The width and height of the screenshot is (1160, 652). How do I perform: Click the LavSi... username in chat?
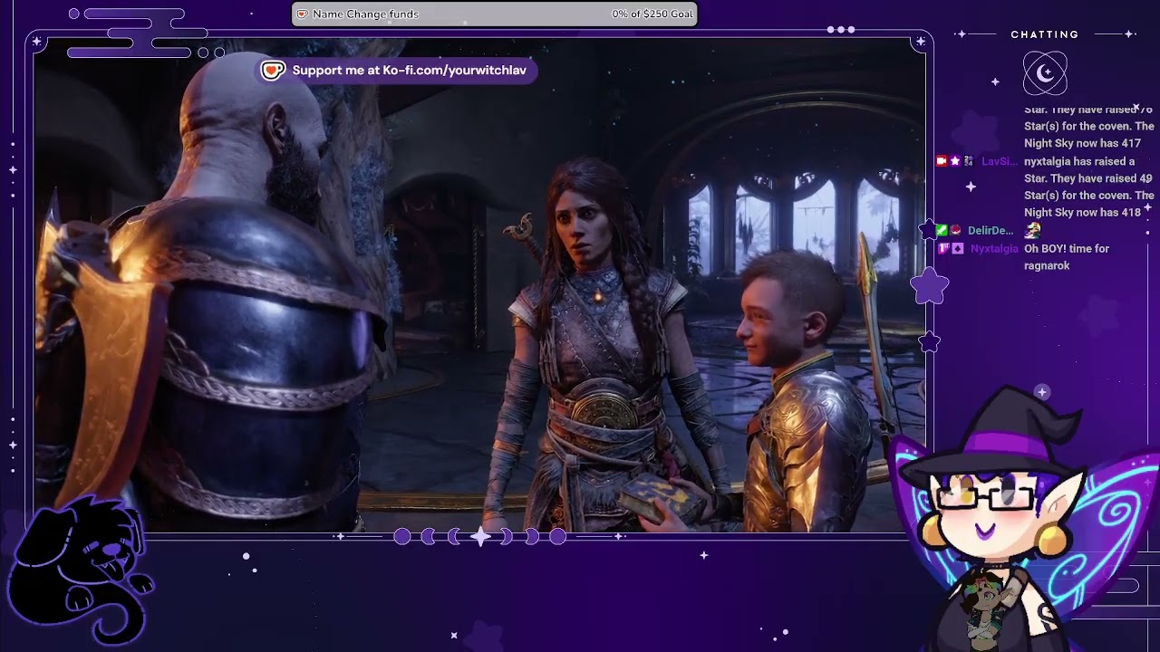pos(1000,161)
